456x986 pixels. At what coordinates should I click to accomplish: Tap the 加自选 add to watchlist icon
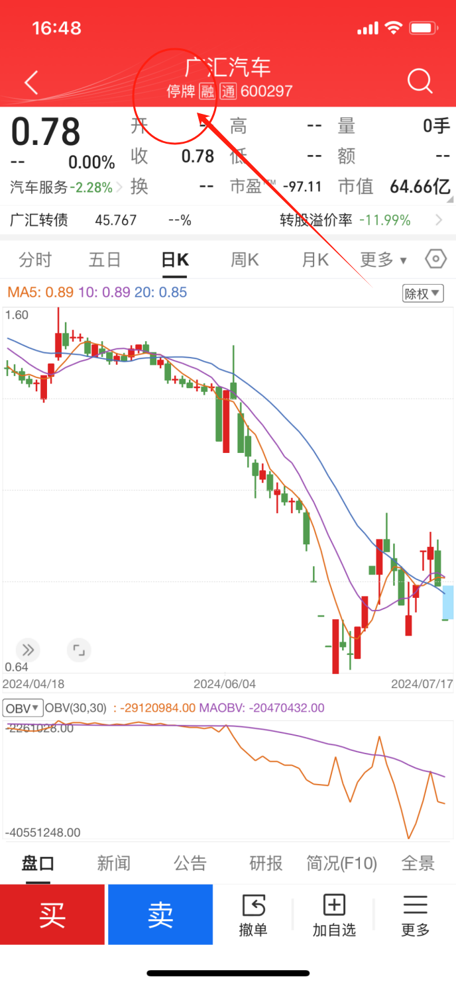(x=333, y=905)
